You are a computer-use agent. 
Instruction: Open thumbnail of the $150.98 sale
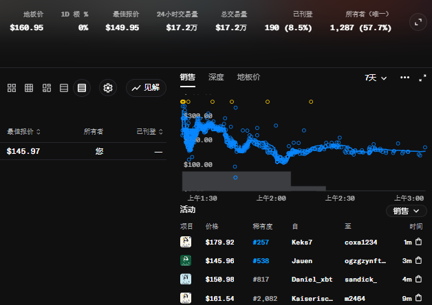pyautogui.click(x=186, y=279)
